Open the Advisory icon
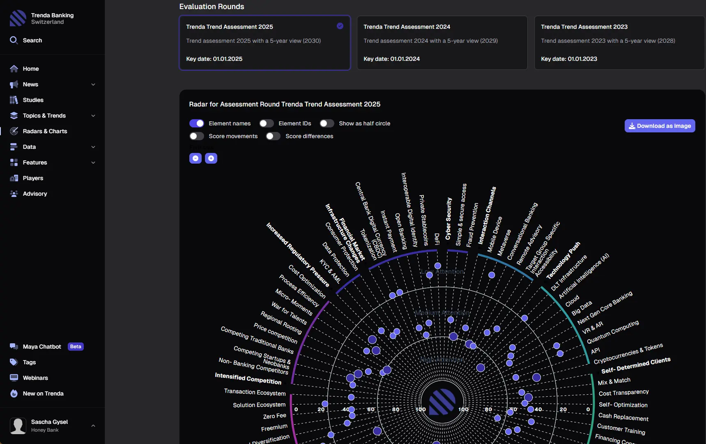This screenshot has height=444, width=706. tap(14, 194)
